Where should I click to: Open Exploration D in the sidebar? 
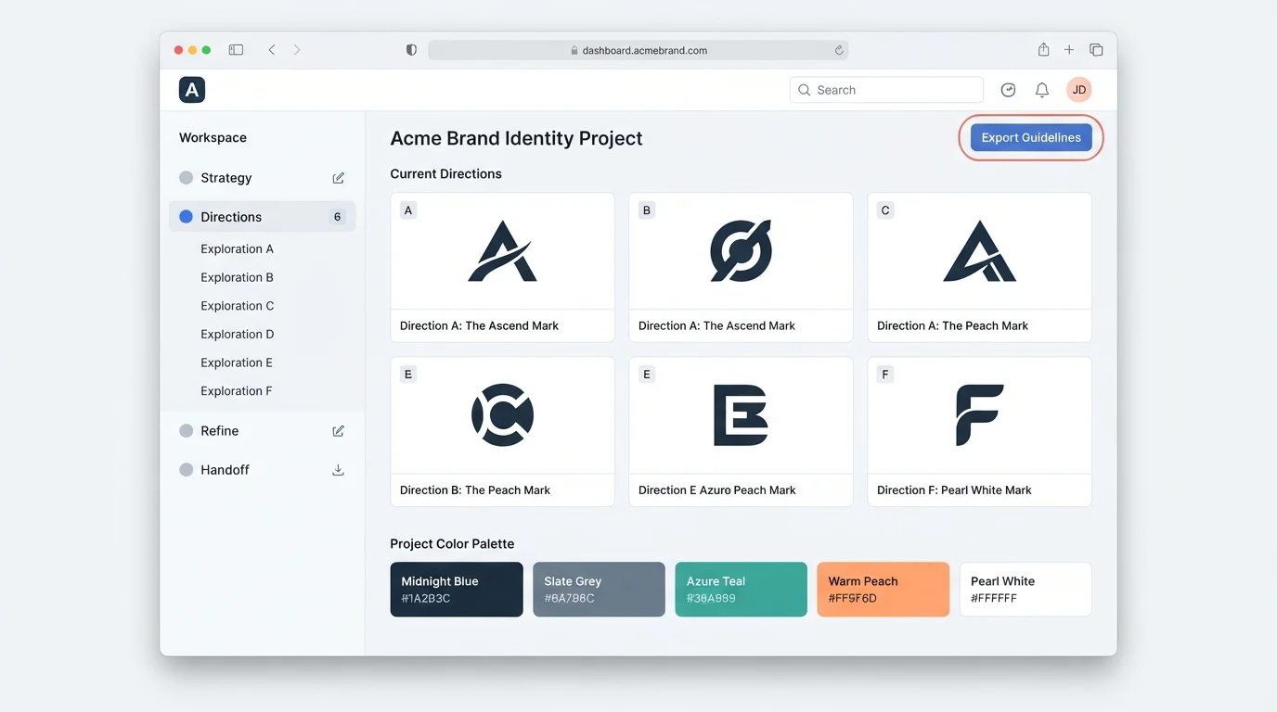237,334
